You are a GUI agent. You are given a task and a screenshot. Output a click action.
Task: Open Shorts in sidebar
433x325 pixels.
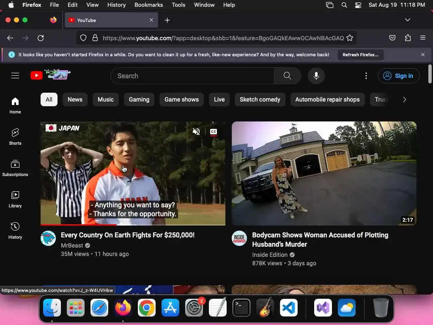pyautogui.click(x=15, y=137)
